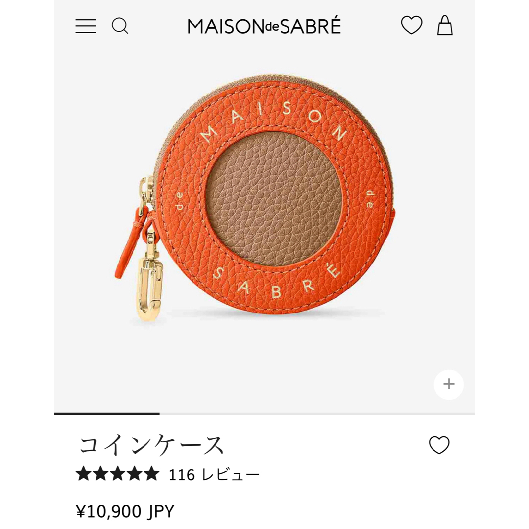View wishlist via header heart icon
529x529 pixels.
(x=411, y=25)
